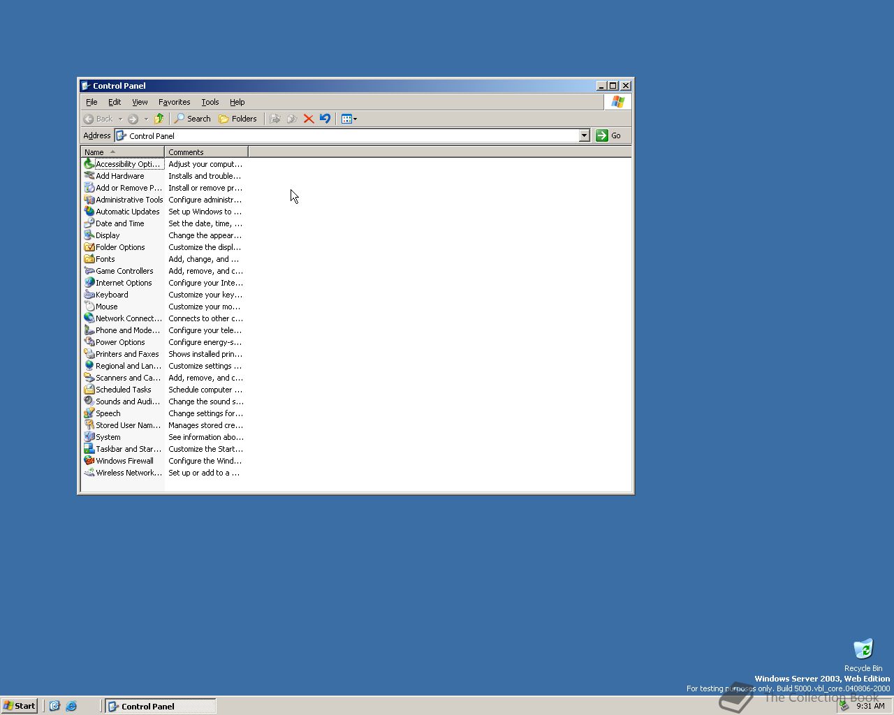Open the Help menu
This screenshot has width=894, height=715.
click(237, 102)
